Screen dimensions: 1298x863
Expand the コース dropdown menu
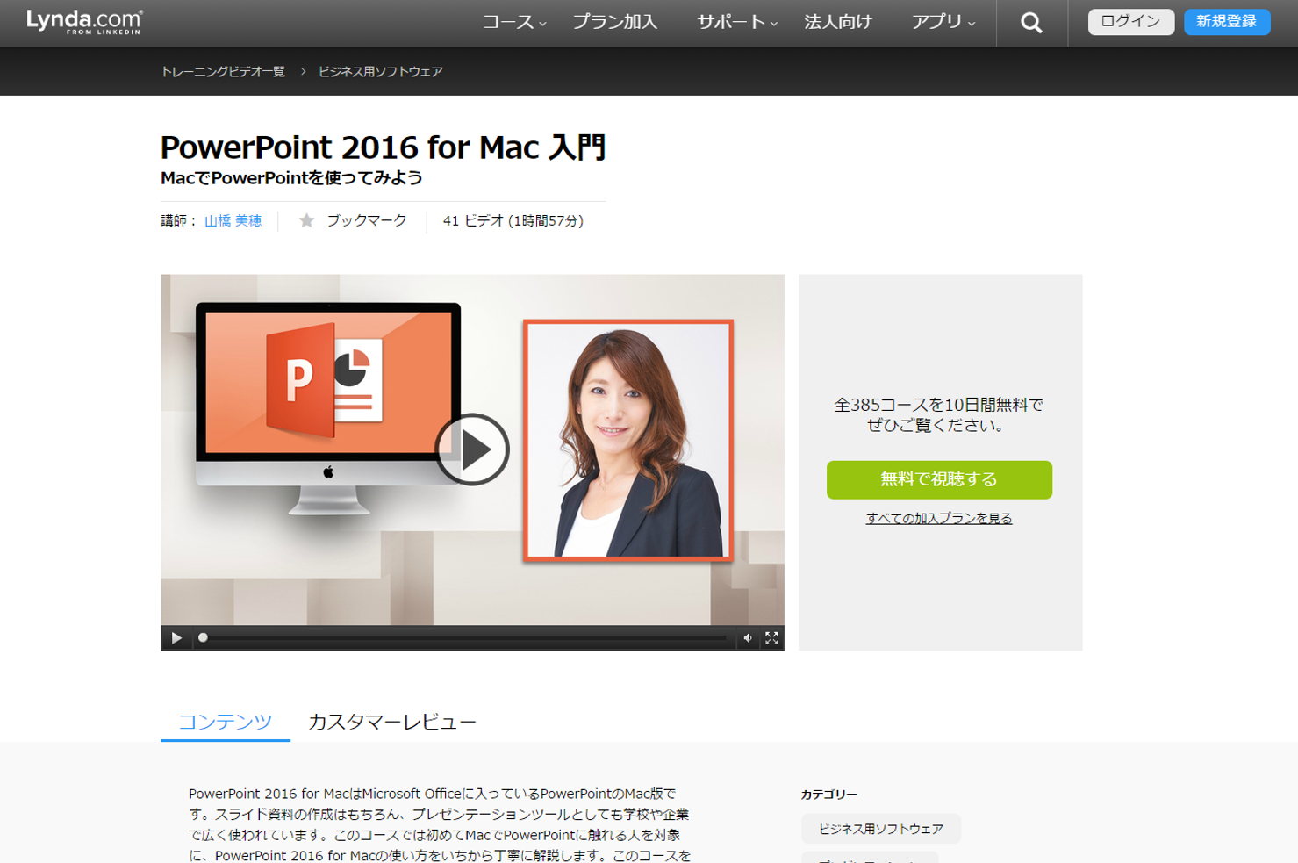[x=514, y=22]
